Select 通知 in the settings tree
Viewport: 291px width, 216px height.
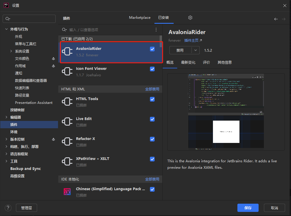coord(19,73)
